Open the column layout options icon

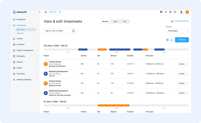(167, 40)
